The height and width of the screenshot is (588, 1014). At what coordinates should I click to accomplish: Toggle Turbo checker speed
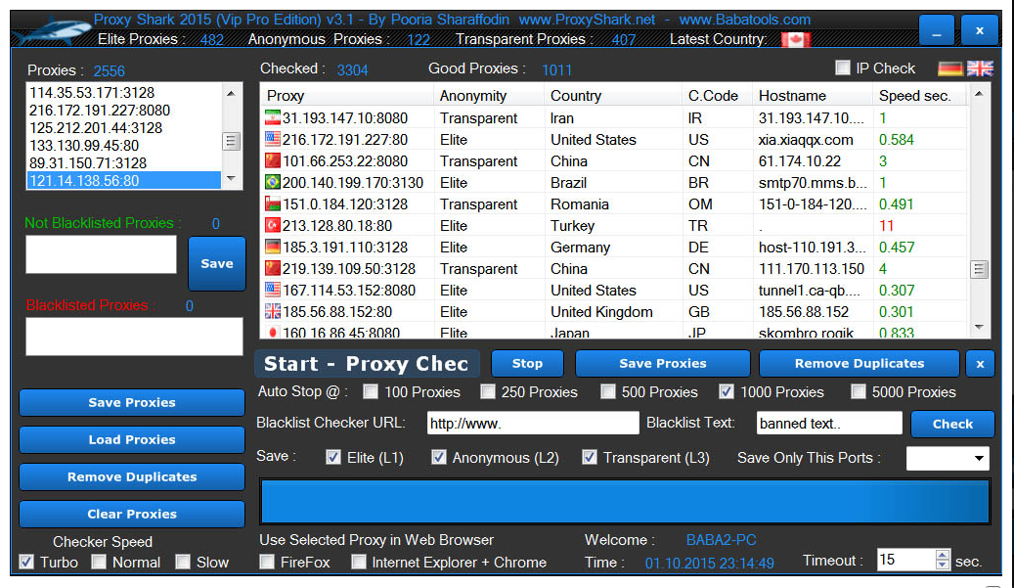point(25,562)
